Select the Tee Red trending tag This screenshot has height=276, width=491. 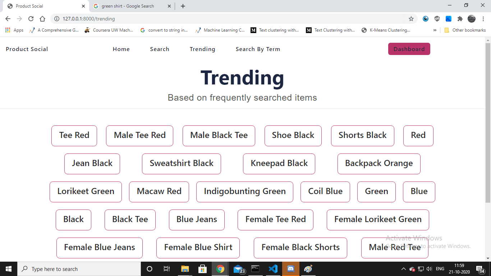74,136
